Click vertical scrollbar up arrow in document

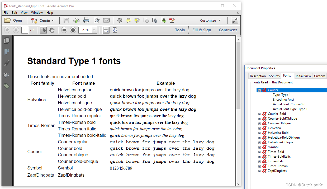239,40
